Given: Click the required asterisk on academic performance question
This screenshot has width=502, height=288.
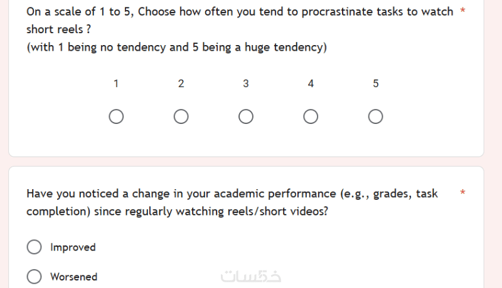Looking at the screenshot, I should click(x=462, y=193).
